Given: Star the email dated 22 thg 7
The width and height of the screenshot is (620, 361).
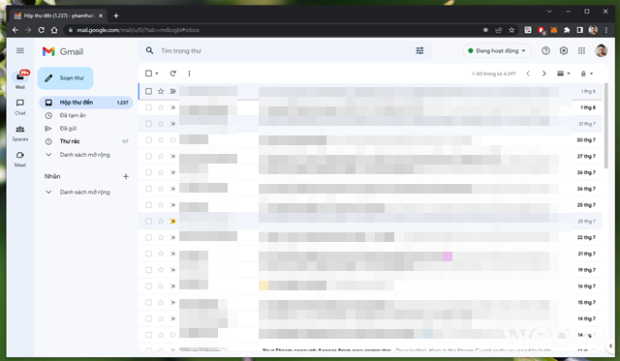Looking at the screenshot, I should pos(161,237).
